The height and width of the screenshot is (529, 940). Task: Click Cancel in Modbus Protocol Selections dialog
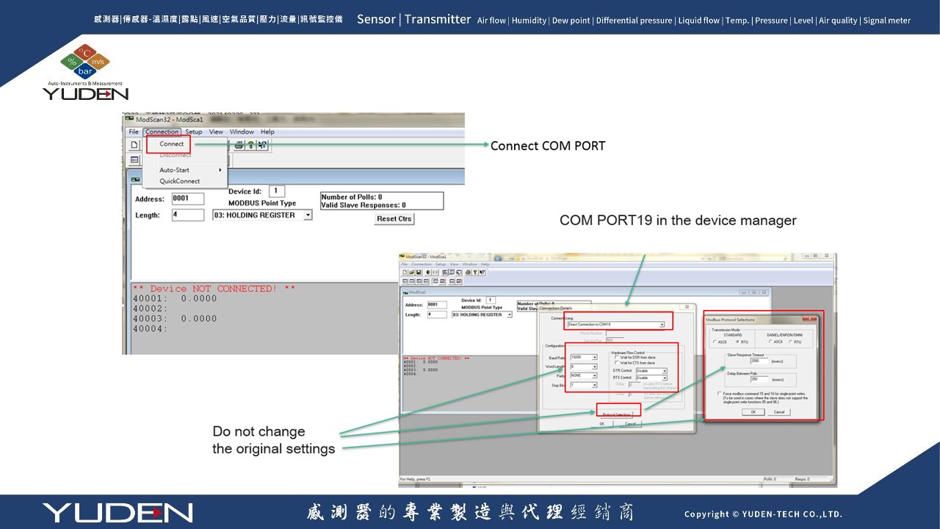[779, 412]
